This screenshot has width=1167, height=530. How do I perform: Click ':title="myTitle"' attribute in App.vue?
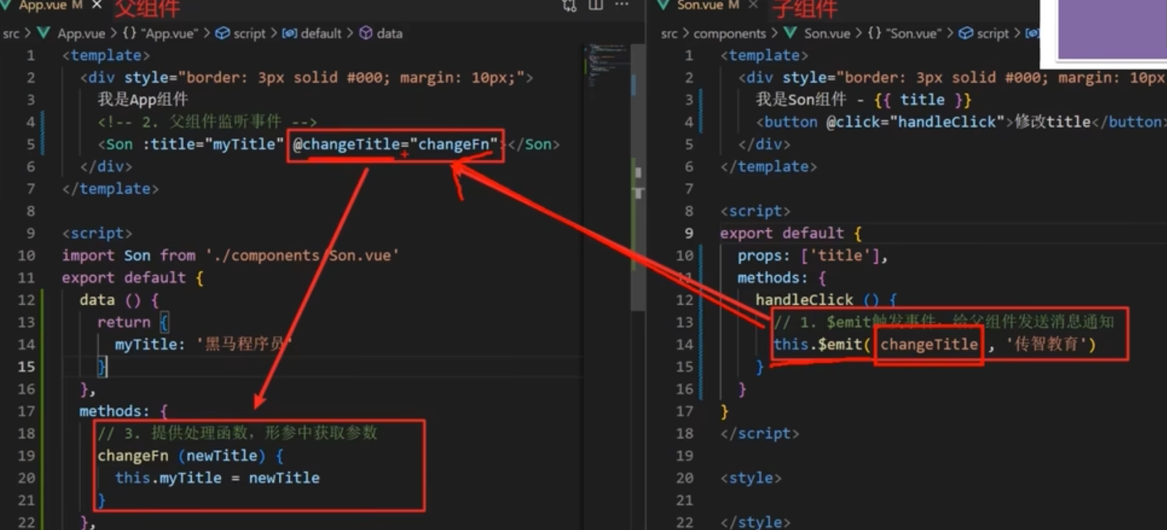coord(213,144)
